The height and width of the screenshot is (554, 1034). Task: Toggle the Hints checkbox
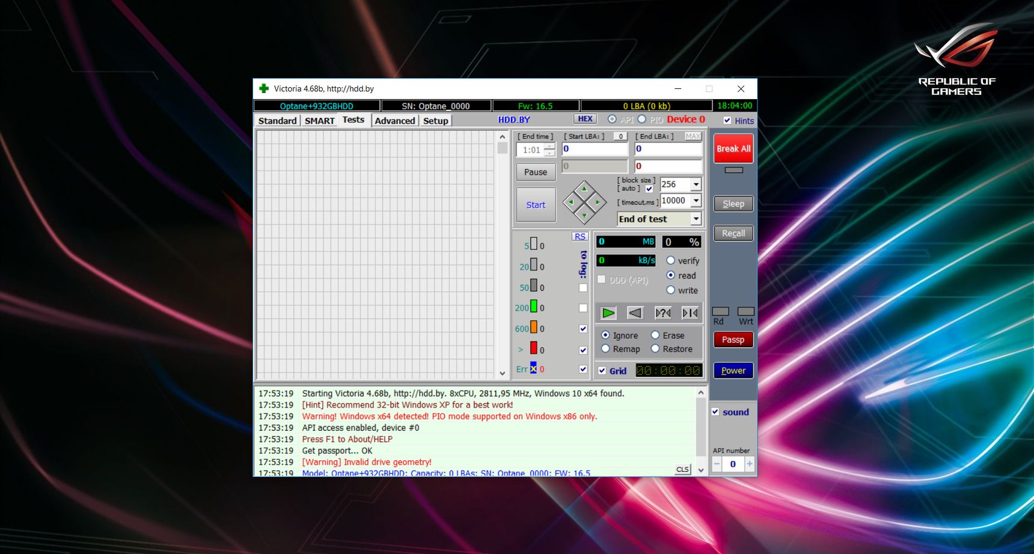pyautogui.click(x=727, y=120)
